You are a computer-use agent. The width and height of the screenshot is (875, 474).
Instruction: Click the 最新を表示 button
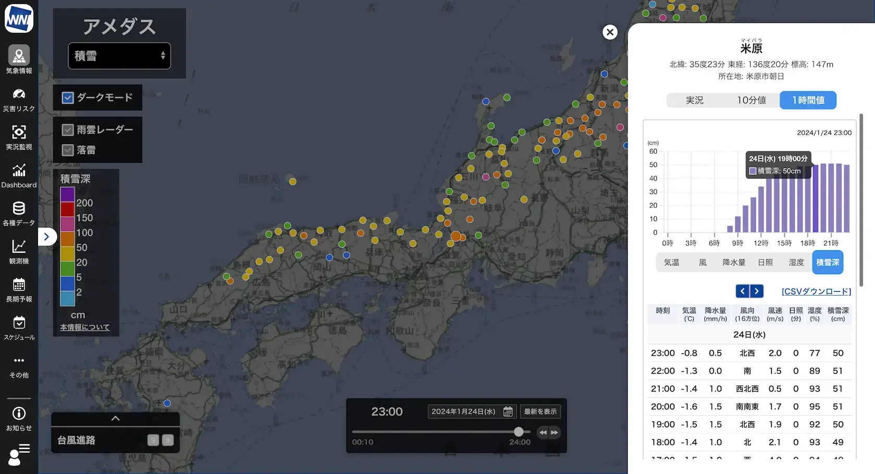click(x=540, y=412)
